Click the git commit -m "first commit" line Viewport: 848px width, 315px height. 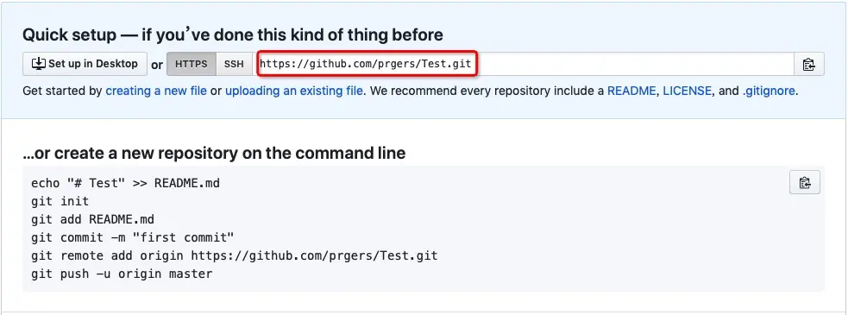click(x=133, y=237)
